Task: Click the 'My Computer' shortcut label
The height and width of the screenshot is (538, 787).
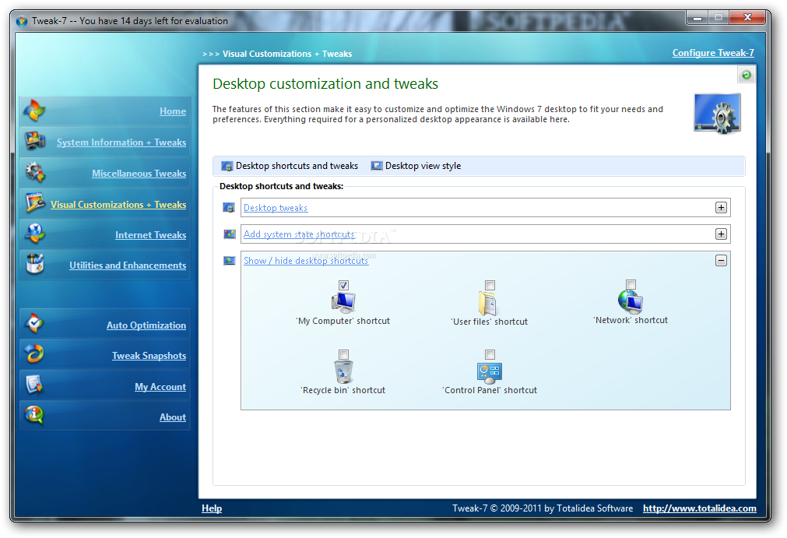Action: tap(343, 321)
